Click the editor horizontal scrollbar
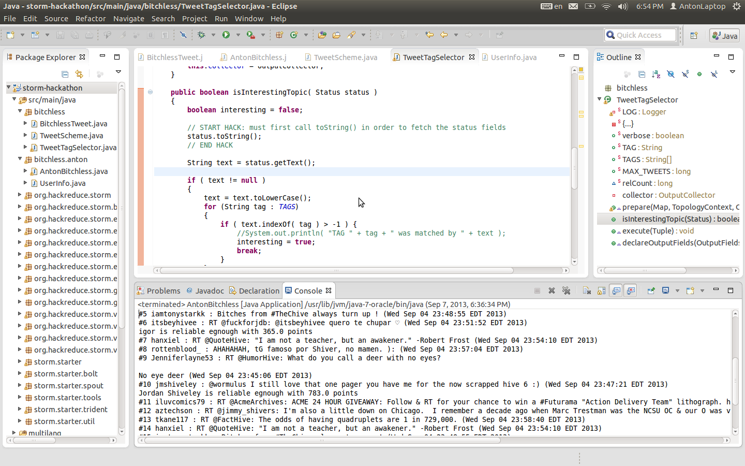This screenshot has width=745, height=466. click(336, 270)
